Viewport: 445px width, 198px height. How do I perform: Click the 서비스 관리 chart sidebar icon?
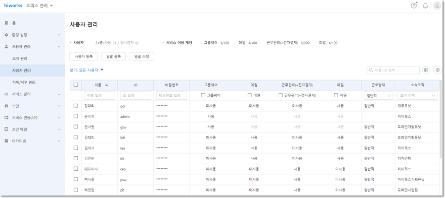tap(6, 94)
